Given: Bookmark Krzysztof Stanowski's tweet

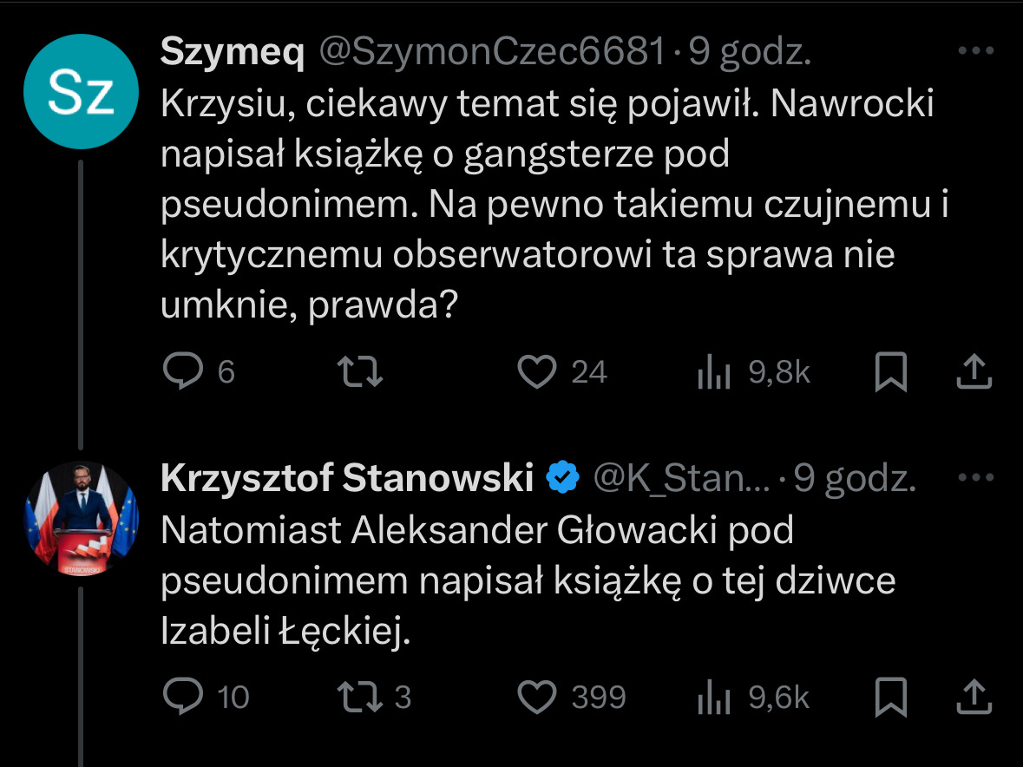Looking at the screenshot, I should pyautogui.click(x=891, y=698).
